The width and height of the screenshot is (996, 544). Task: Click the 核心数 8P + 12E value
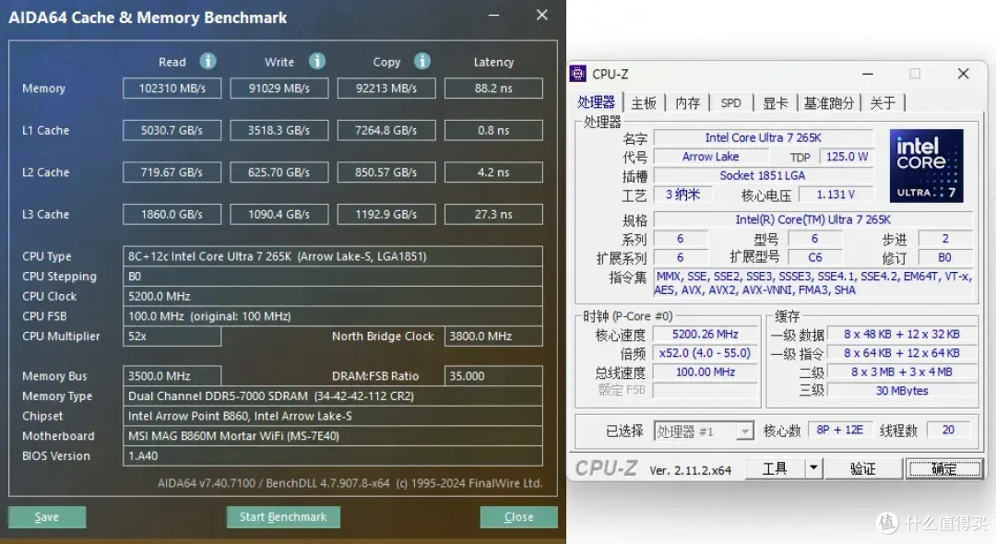coord(840,430)
